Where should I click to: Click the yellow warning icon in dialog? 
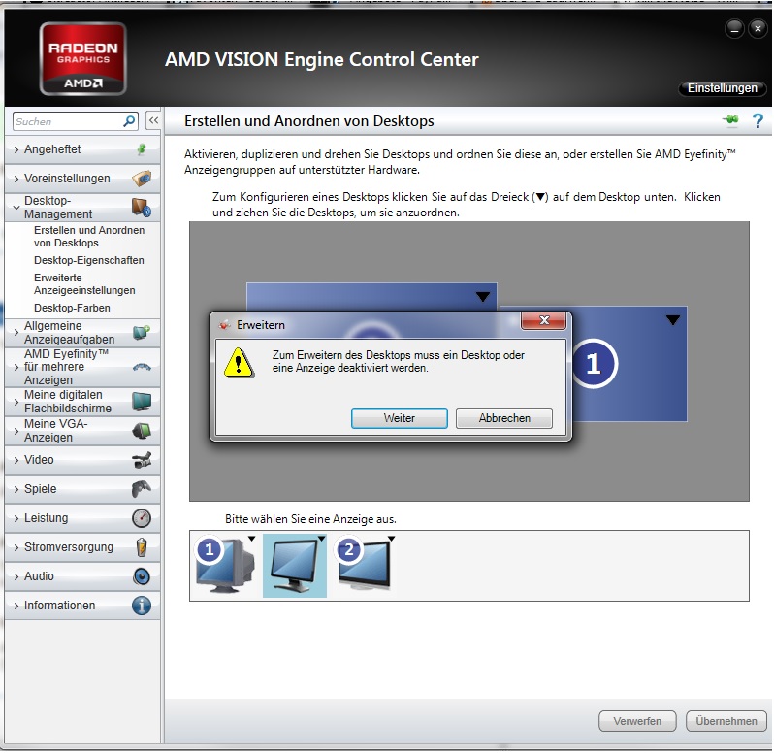click(x=239, y=363)
